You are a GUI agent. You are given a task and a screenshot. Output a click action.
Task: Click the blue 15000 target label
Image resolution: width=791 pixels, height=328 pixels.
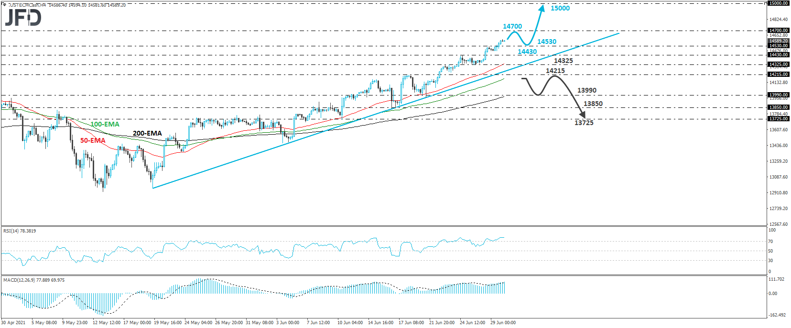click(560, 8)
